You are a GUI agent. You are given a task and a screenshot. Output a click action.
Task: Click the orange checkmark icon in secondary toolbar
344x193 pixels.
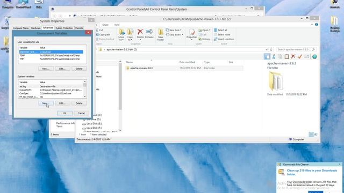[x=300, y=56]
